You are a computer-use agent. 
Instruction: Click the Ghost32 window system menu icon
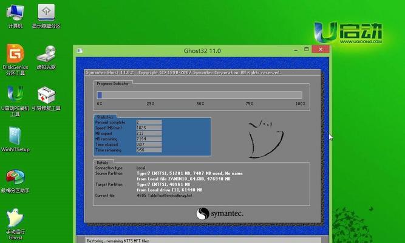pyautogui.click(x=80, y=50)
